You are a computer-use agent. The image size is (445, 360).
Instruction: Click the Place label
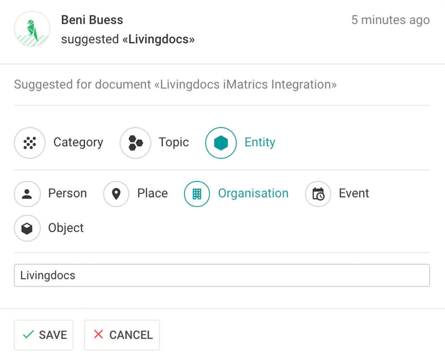[x=153, y=193]
